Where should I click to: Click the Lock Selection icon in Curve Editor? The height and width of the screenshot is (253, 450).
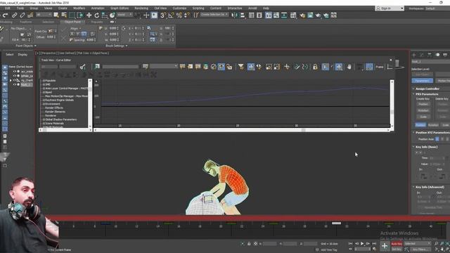(x=315, y=67)
